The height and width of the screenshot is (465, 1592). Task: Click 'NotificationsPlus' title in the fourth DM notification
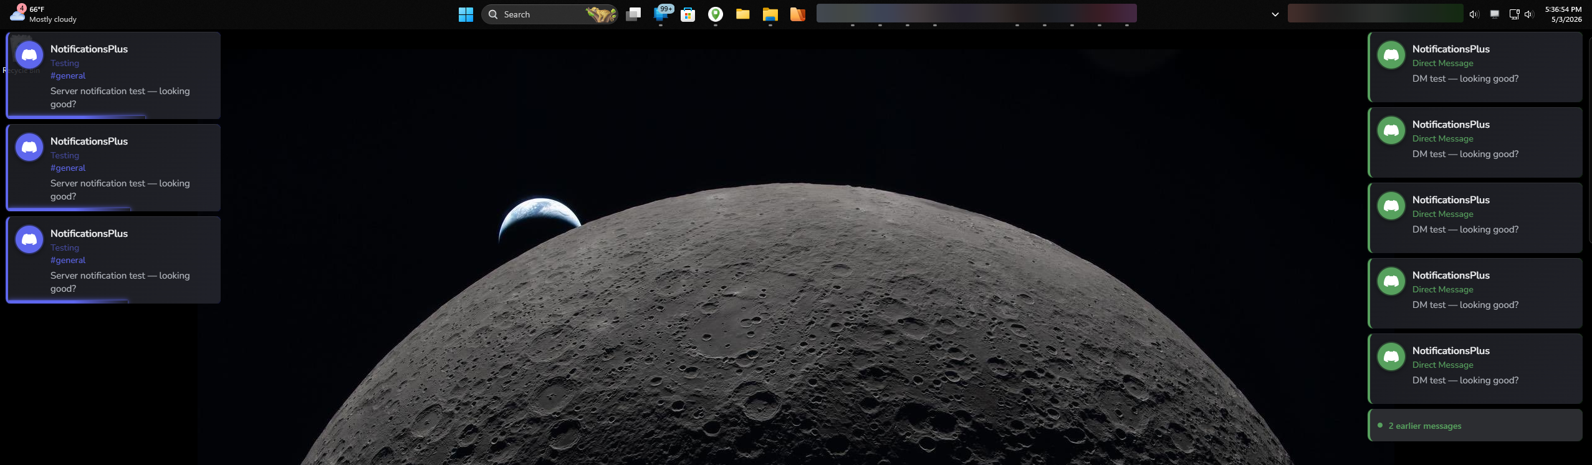coord(1451,275)
